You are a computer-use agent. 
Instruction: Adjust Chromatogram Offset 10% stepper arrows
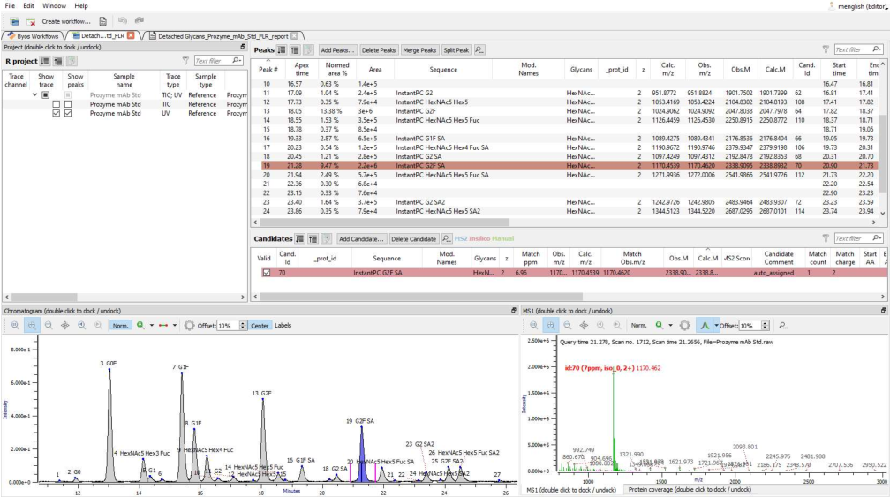(x=243, y=325)
